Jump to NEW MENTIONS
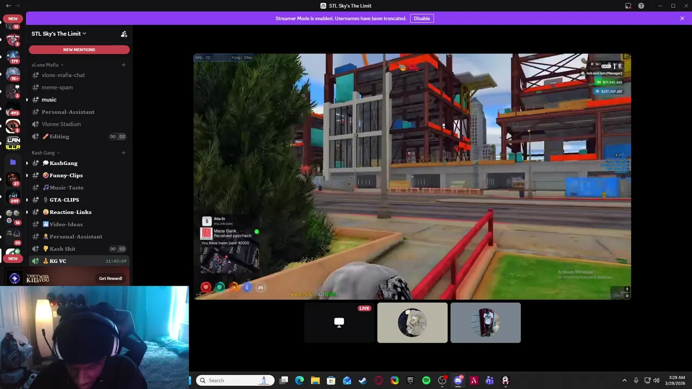 [x=79, y=50]
